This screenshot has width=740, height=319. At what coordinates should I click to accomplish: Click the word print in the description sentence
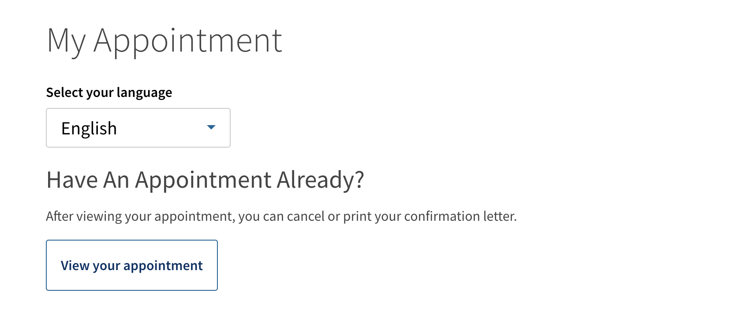pos(356,216)
